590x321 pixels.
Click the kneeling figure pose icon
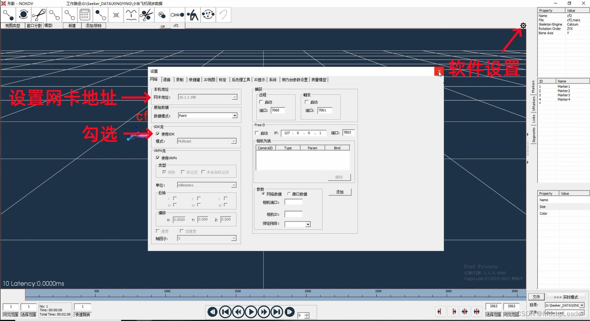point(192,15)
